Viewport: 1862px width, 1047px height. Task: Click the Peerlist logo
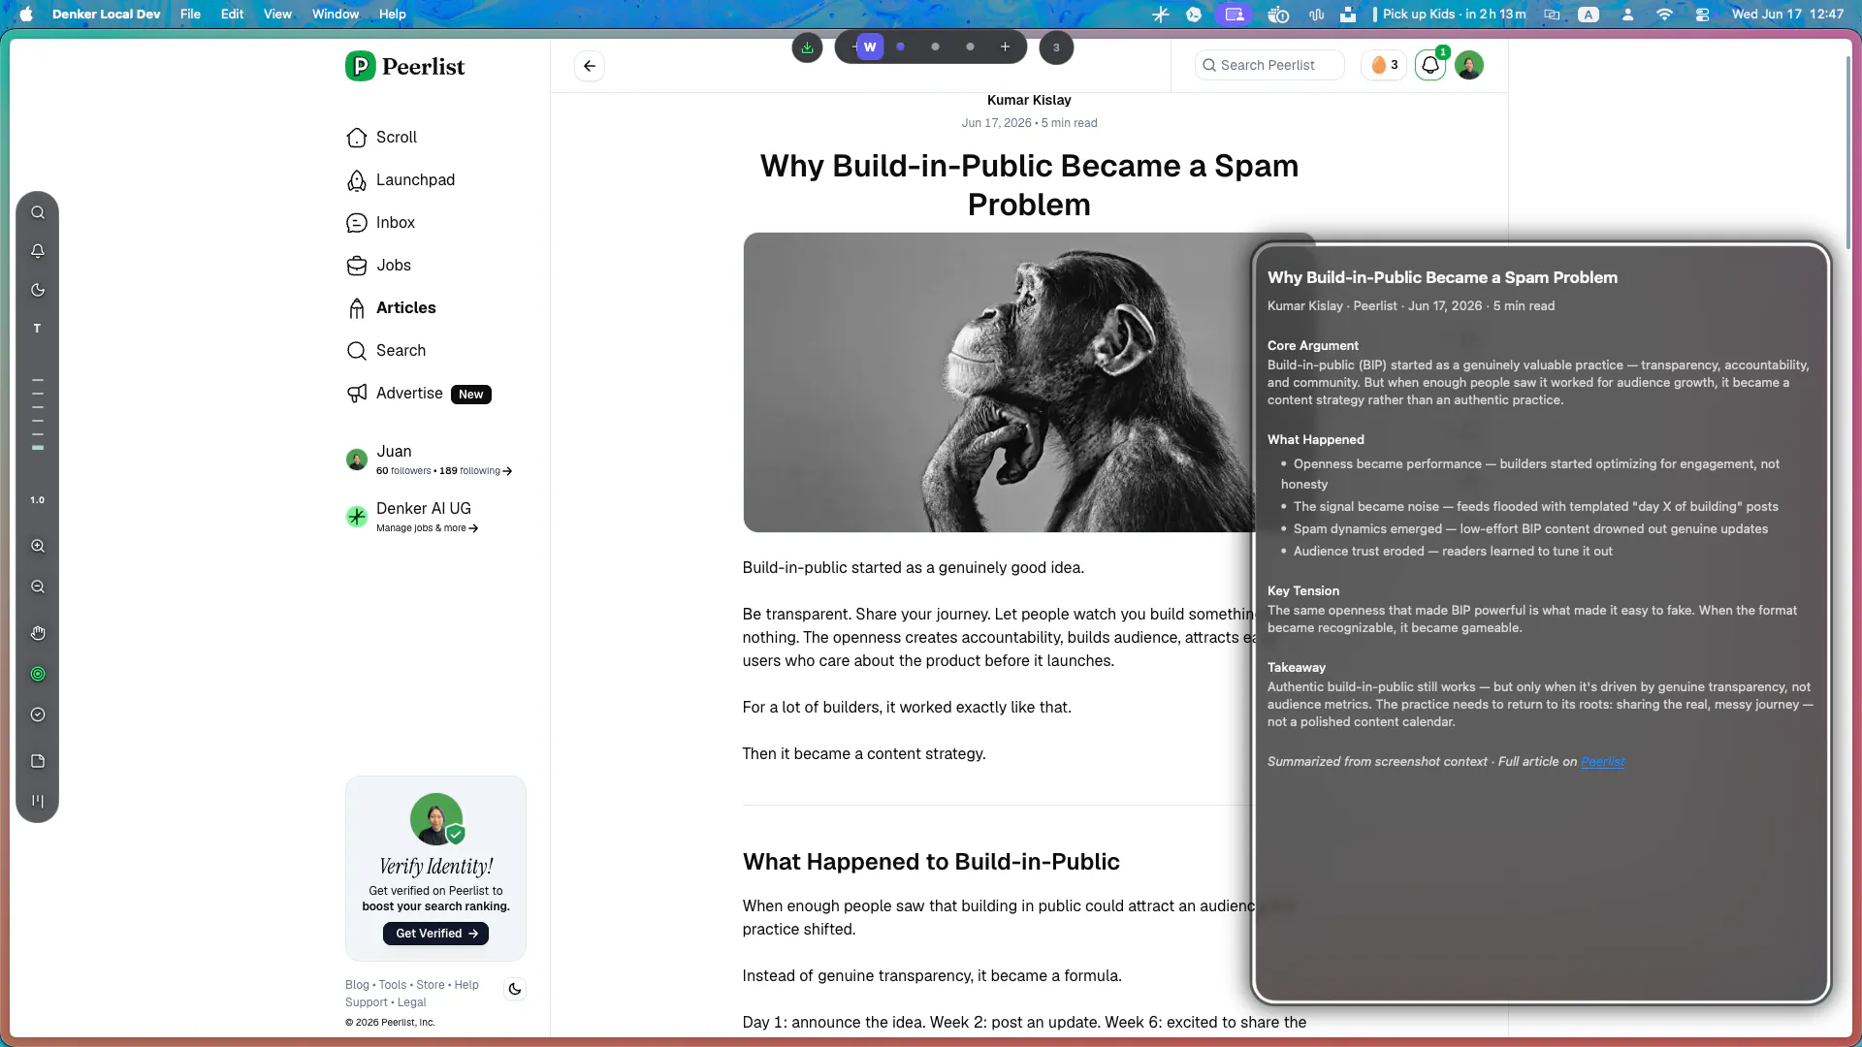point(405,66)
